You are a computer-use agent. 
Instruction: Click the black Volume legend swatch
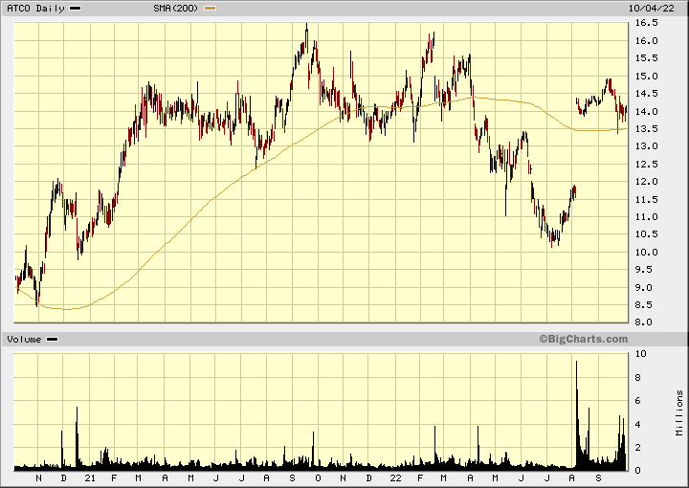pyautogui.click(x=53, y=340)
